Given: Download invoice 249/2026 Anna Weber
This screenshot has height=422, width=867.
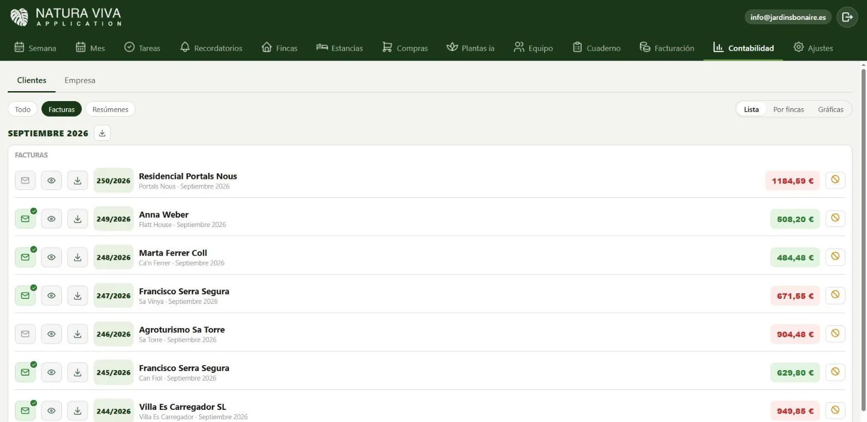Looking at the screenshot, I should [77, 219].
